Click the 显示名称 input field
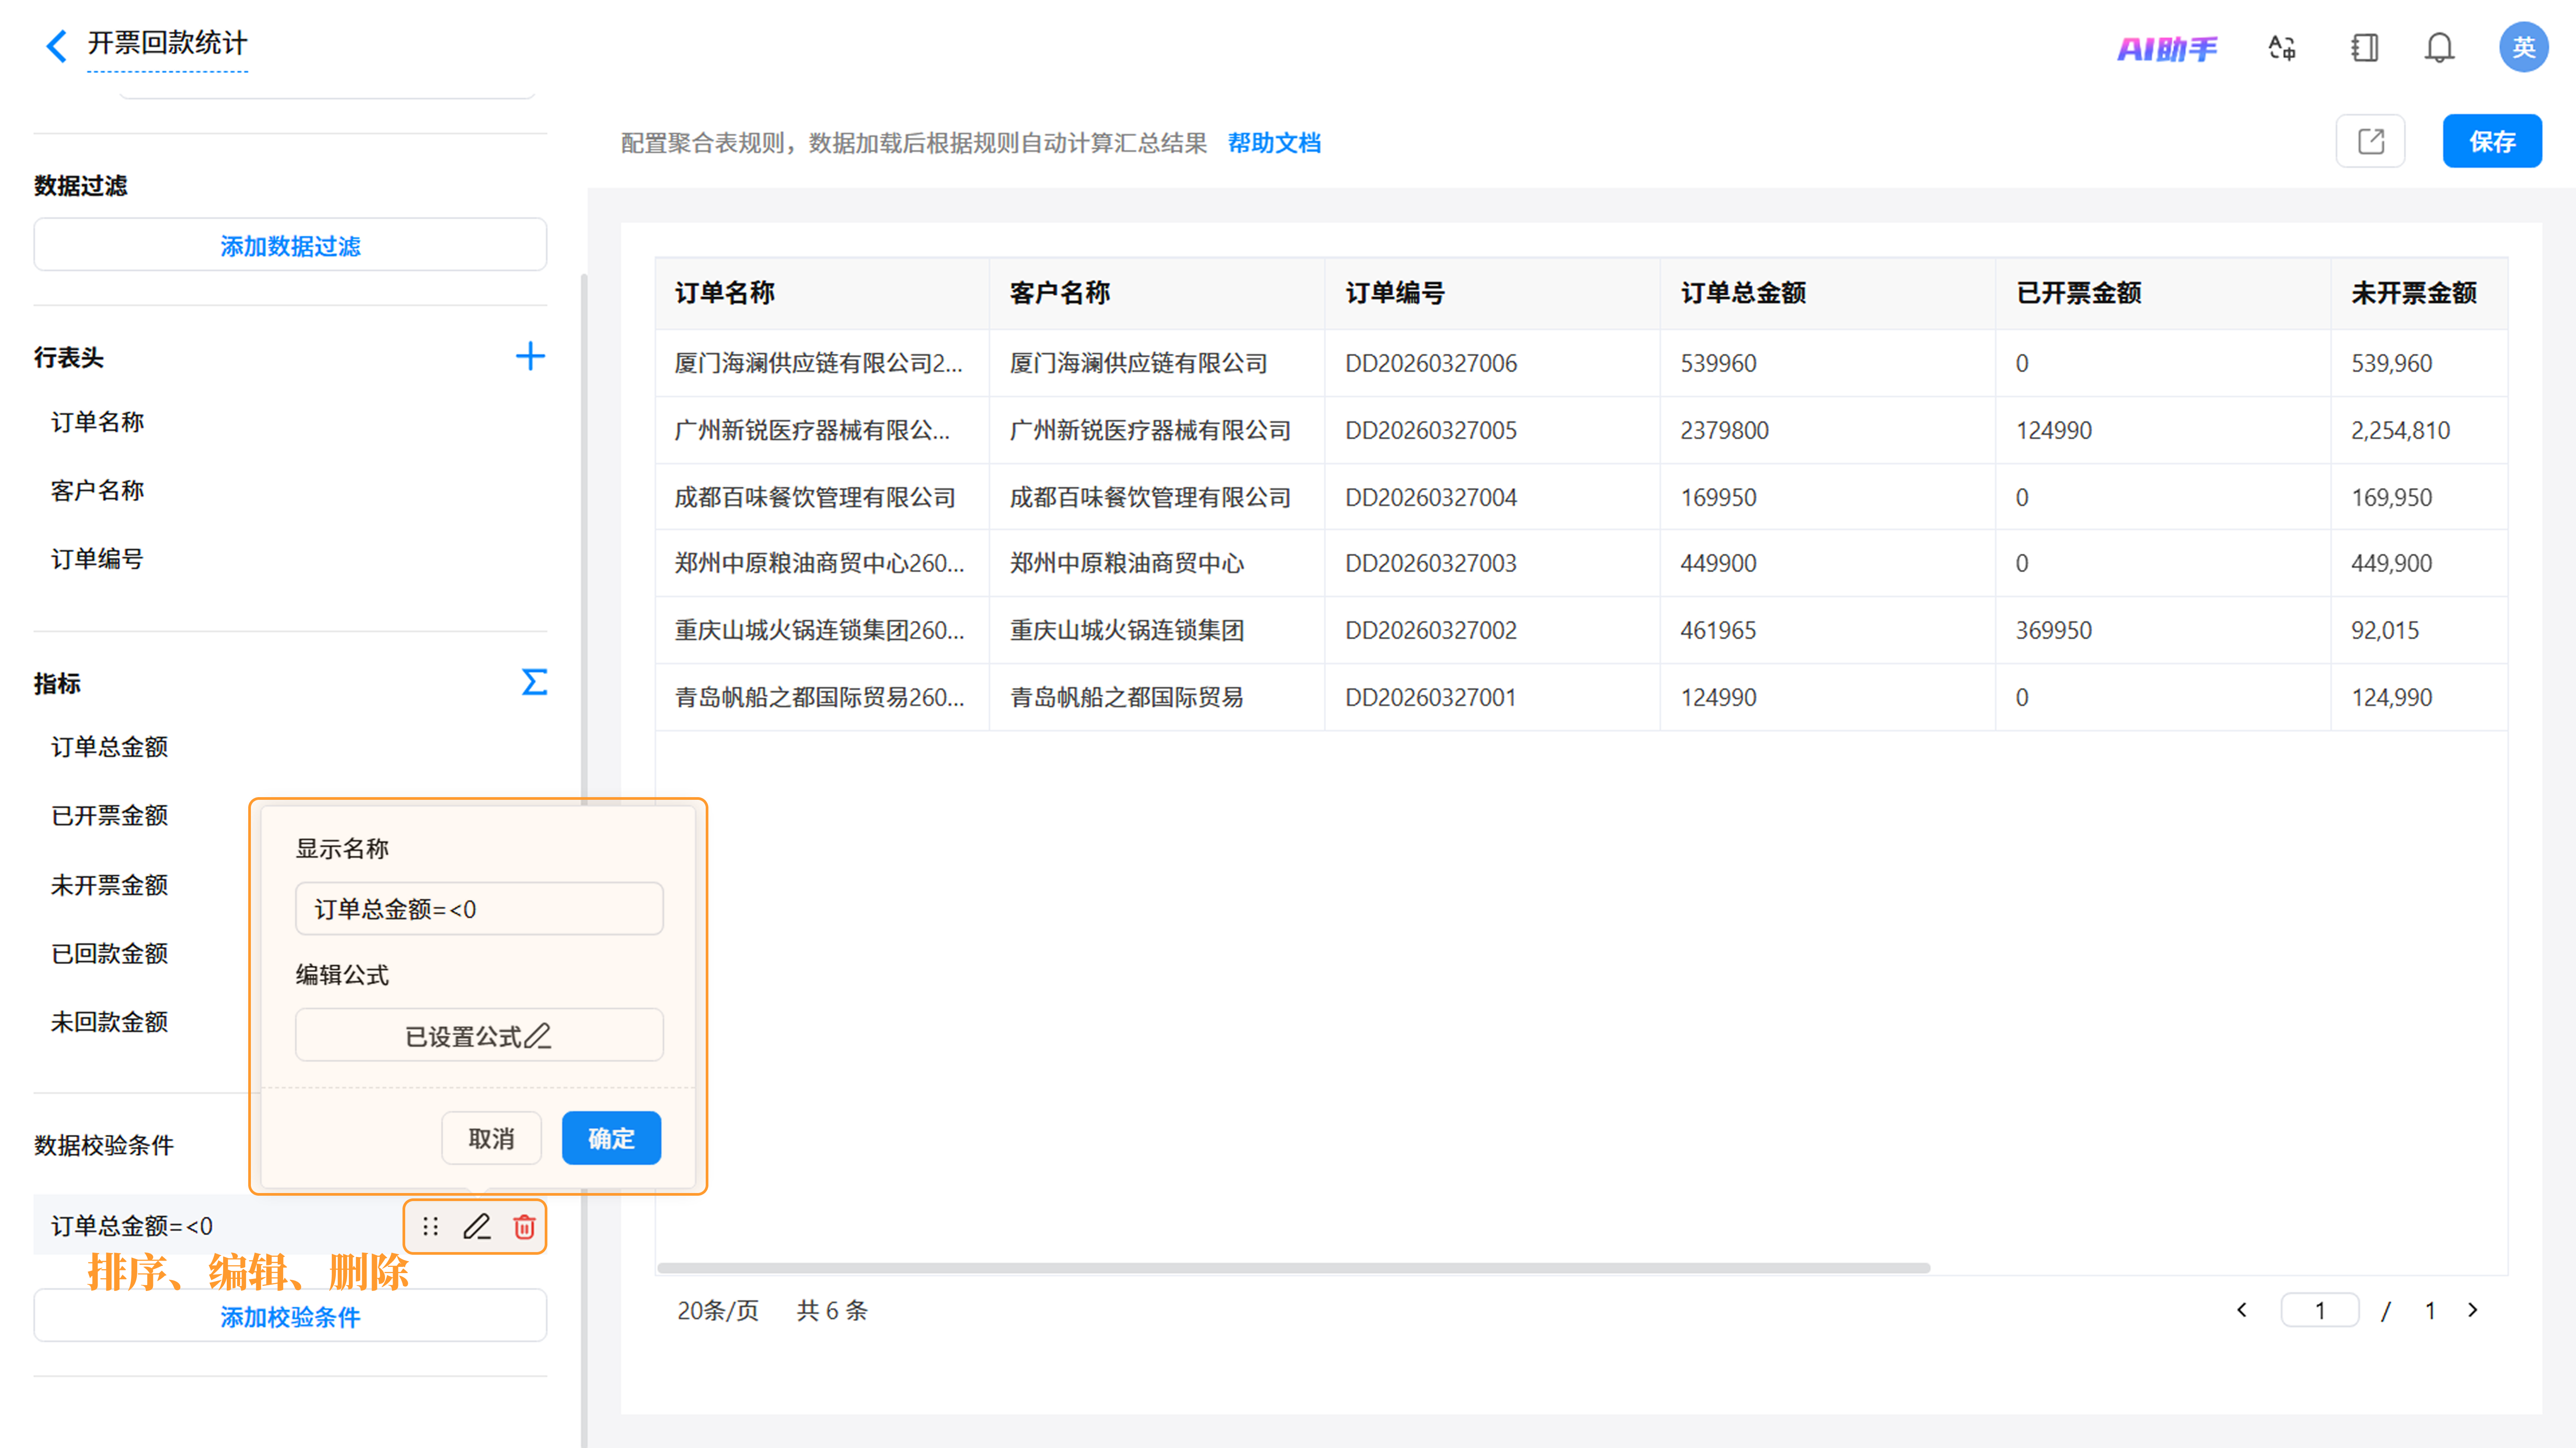The image size is (2576, 1448). pyautogui.click(x=479, y=908)
